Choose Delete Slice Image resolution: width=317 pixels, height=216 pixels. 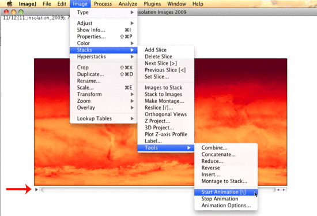pyautogui.click(x=166, y=57)
